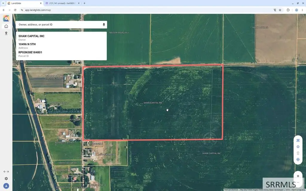Select the SHAW CAPITAL INC owner name in card

point(31,36)
